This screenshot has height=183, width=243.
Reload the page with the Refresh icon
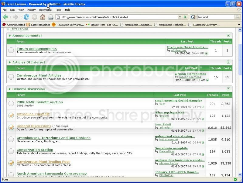[x=26, y=17]
